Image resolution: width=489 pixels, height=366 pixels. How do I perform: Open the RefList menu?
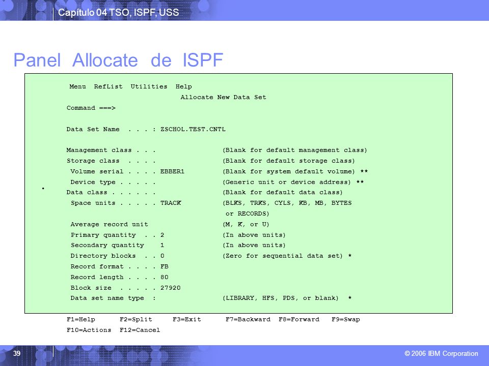click(x=108, y=86)
